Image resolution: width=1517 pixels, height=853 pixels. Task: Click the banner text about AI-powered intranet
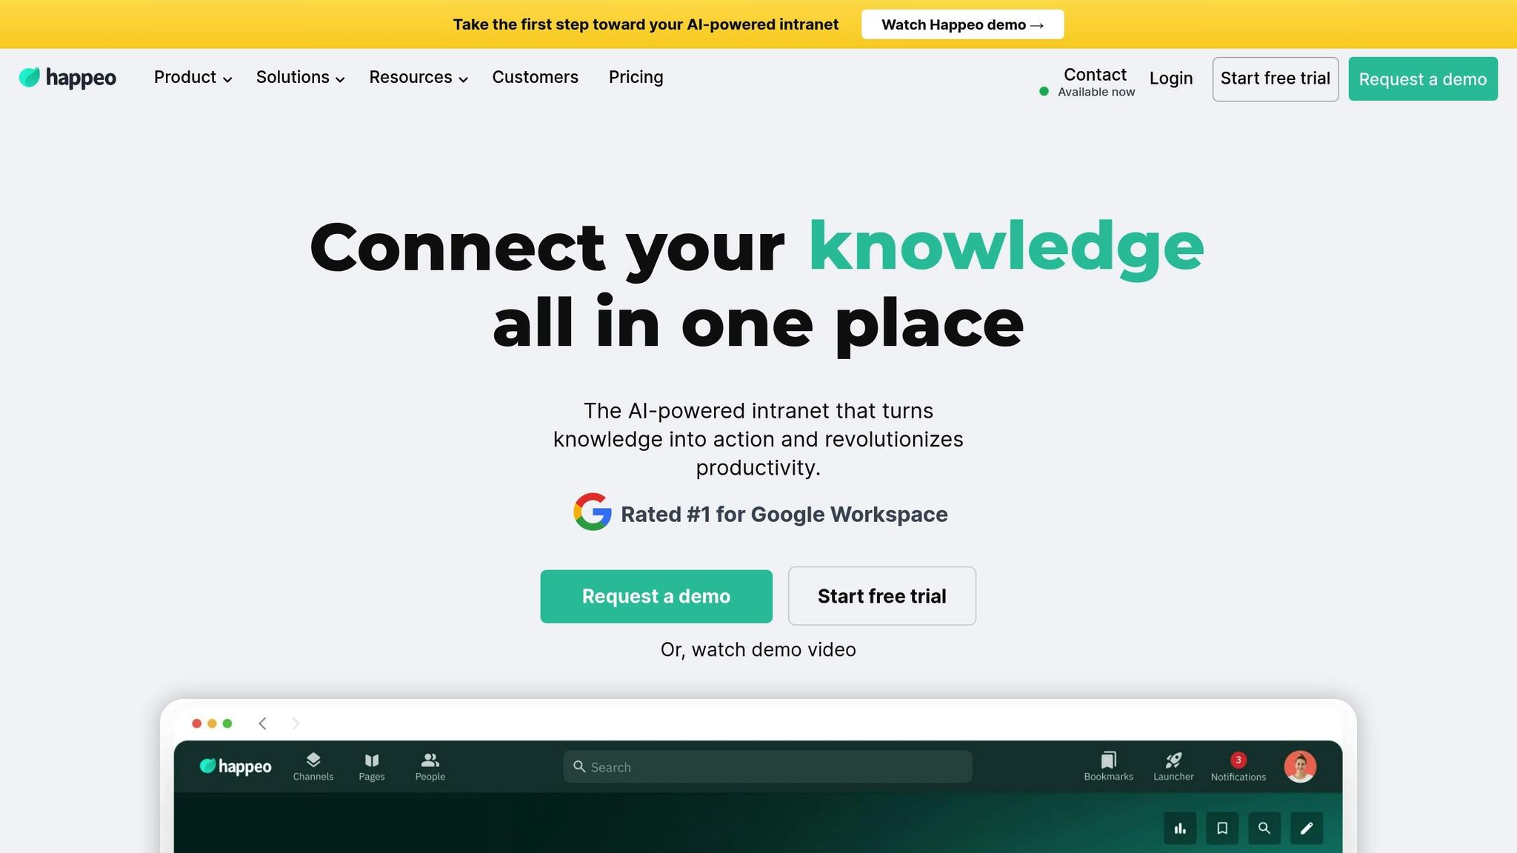[646, 24]
